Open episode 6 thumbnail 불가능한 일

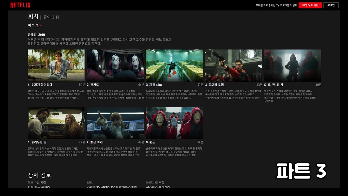pos(56,123)
